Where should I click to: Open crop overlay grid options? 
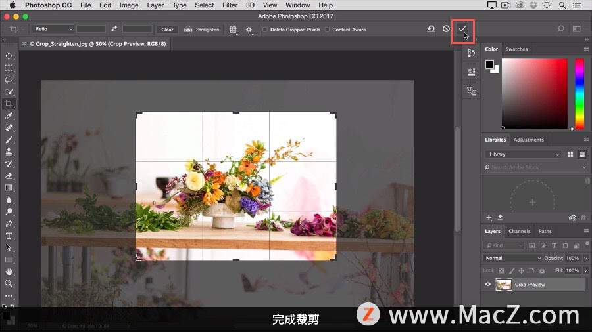coord(233,30)
